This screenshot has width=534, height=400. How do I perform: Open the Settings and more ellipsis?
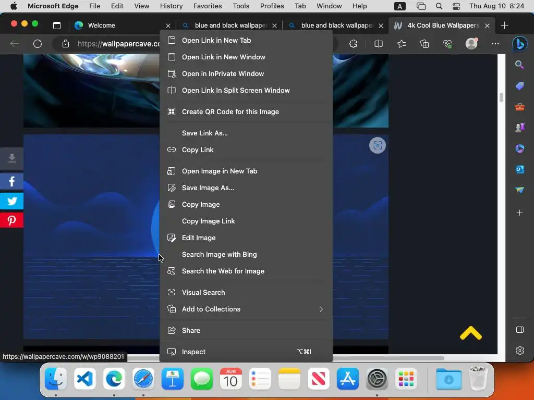click(x=495, y=44)
